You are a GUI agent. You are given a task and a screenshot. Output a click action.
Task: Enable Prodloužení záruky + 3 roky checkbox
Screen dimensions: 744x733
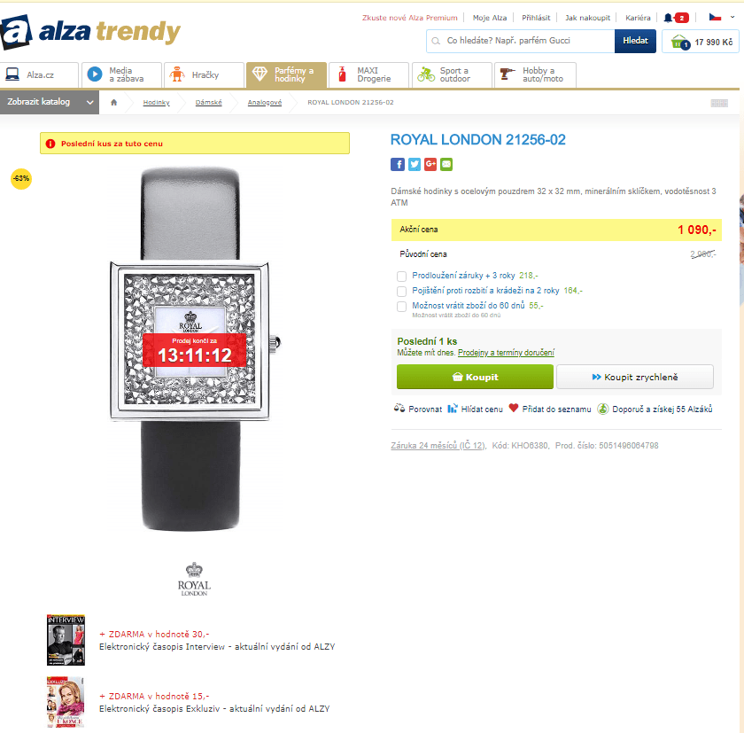[x=402, y=276]
